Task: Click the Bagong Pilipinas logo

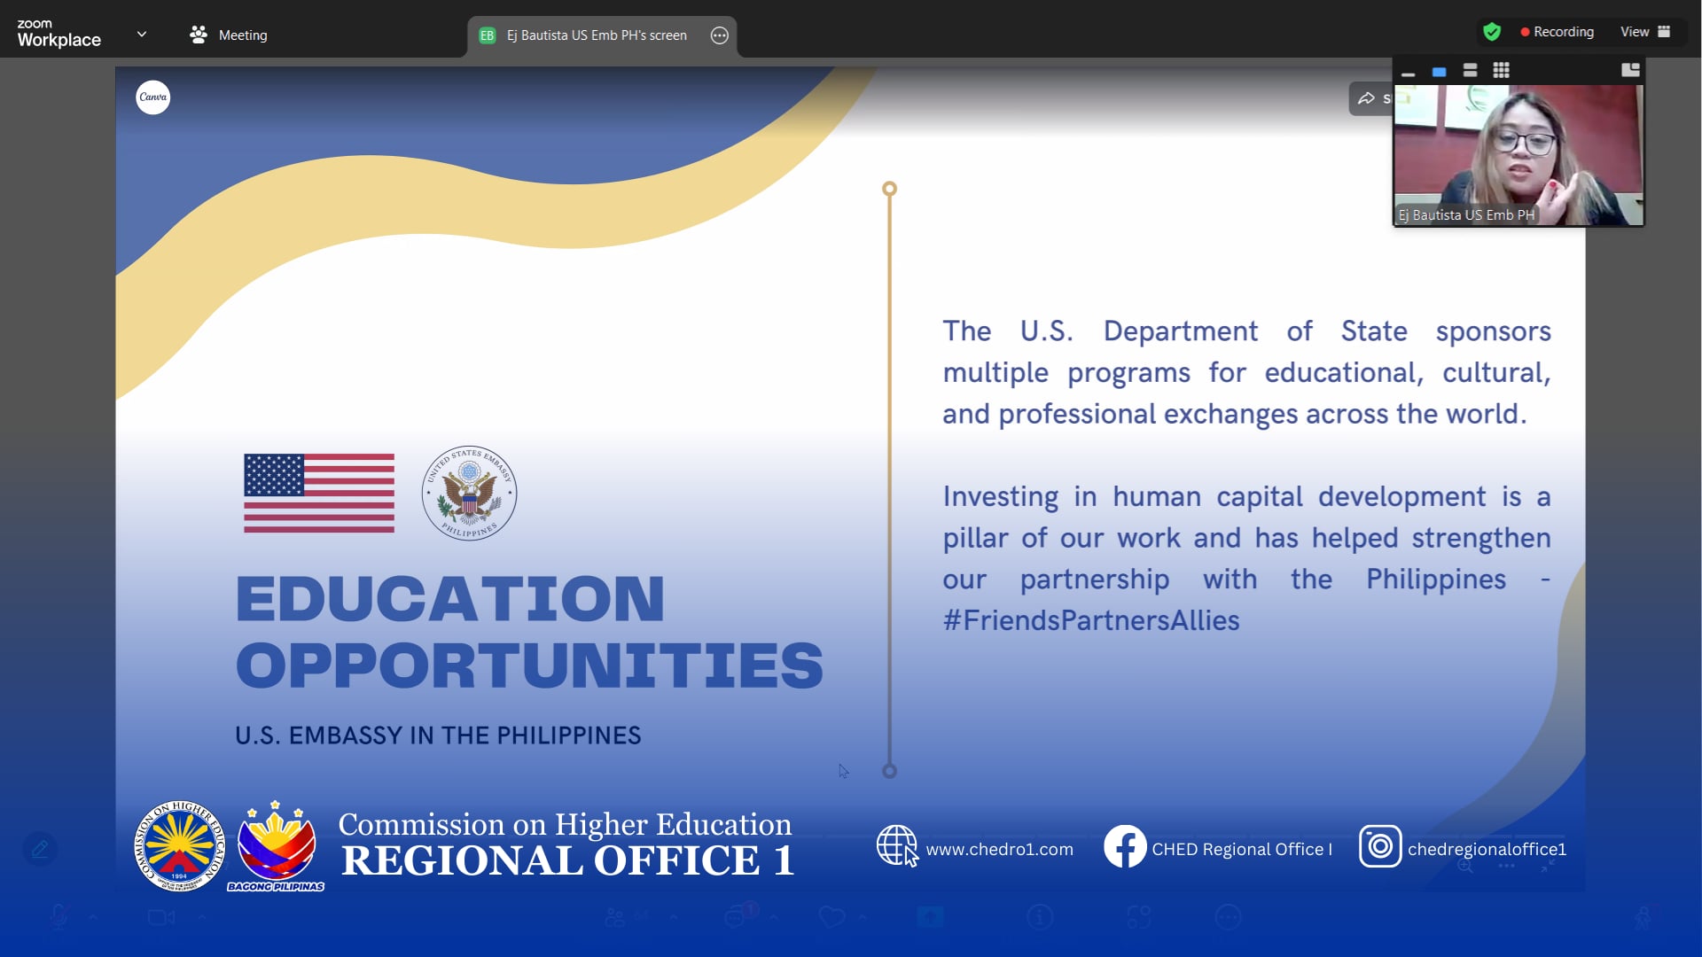Action: (276, 846)
